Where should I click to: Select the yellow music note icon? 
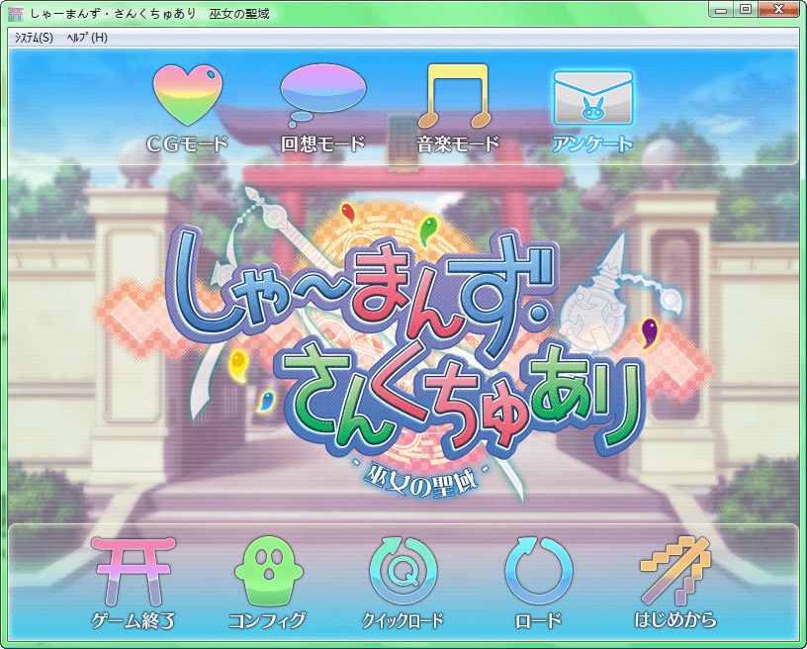pyautogui.click(x=457, y=95)
